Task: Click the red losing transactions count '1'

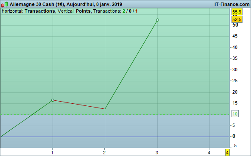Action: coord(136,11)
